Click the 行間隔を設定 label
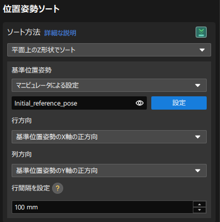Screen dimensions: 220x222 pos(30,188)
